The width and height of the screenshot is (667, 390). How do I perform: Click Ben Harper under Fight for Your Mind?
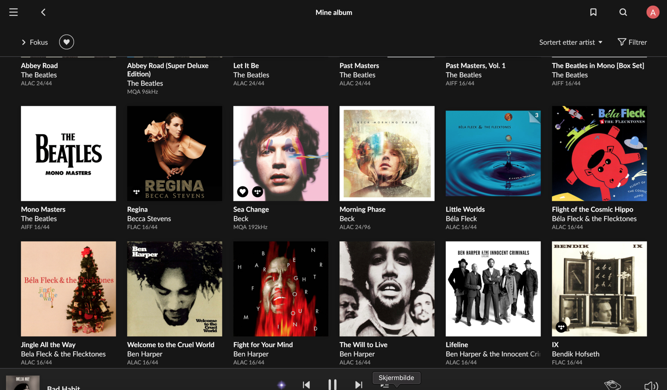[251, 354]
